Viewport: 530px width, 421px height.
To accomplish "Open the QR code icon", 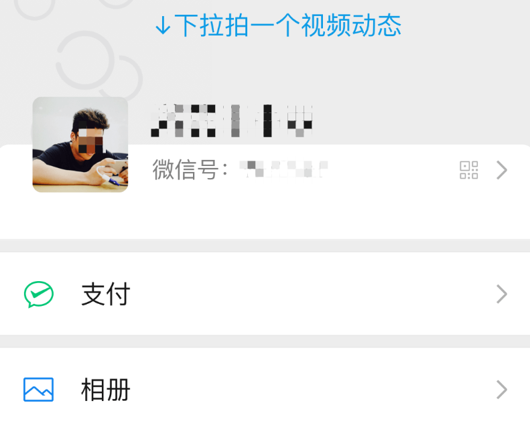I will click(468, 170).
